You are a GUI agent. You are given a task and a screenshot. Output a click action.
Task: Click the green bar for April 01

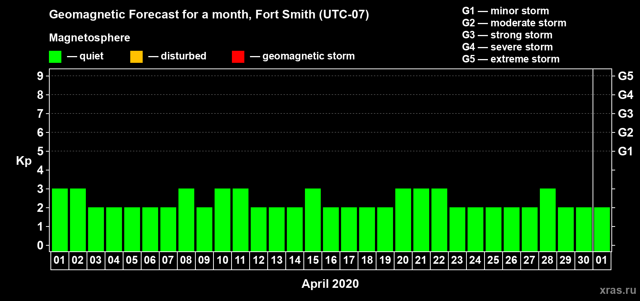click(x=60, y=220)
